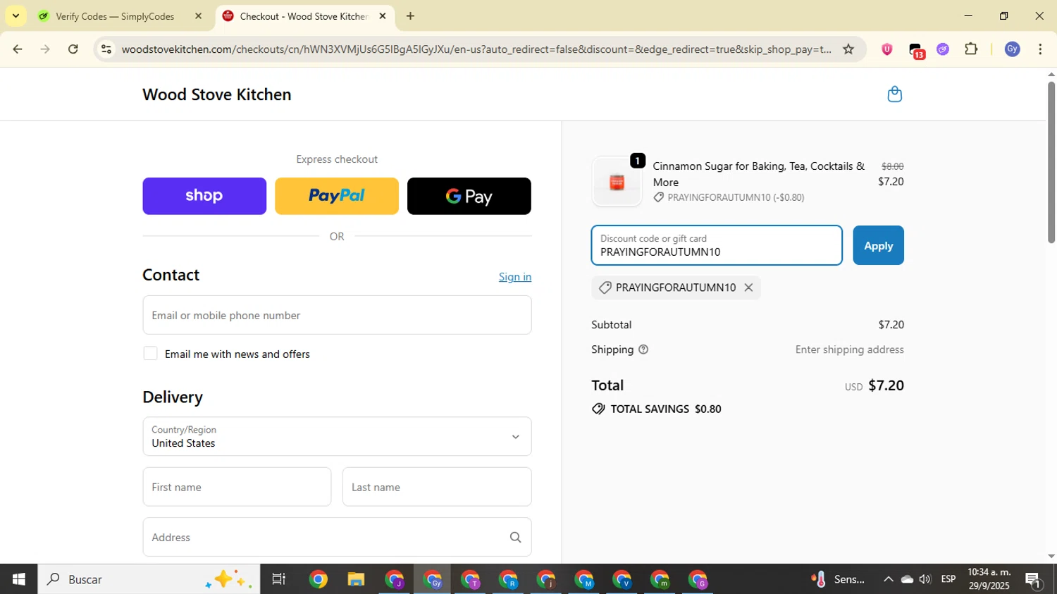This screenshot has width=1057, height=594.
Task: Focus the Address field
Action: click(337, 537)
